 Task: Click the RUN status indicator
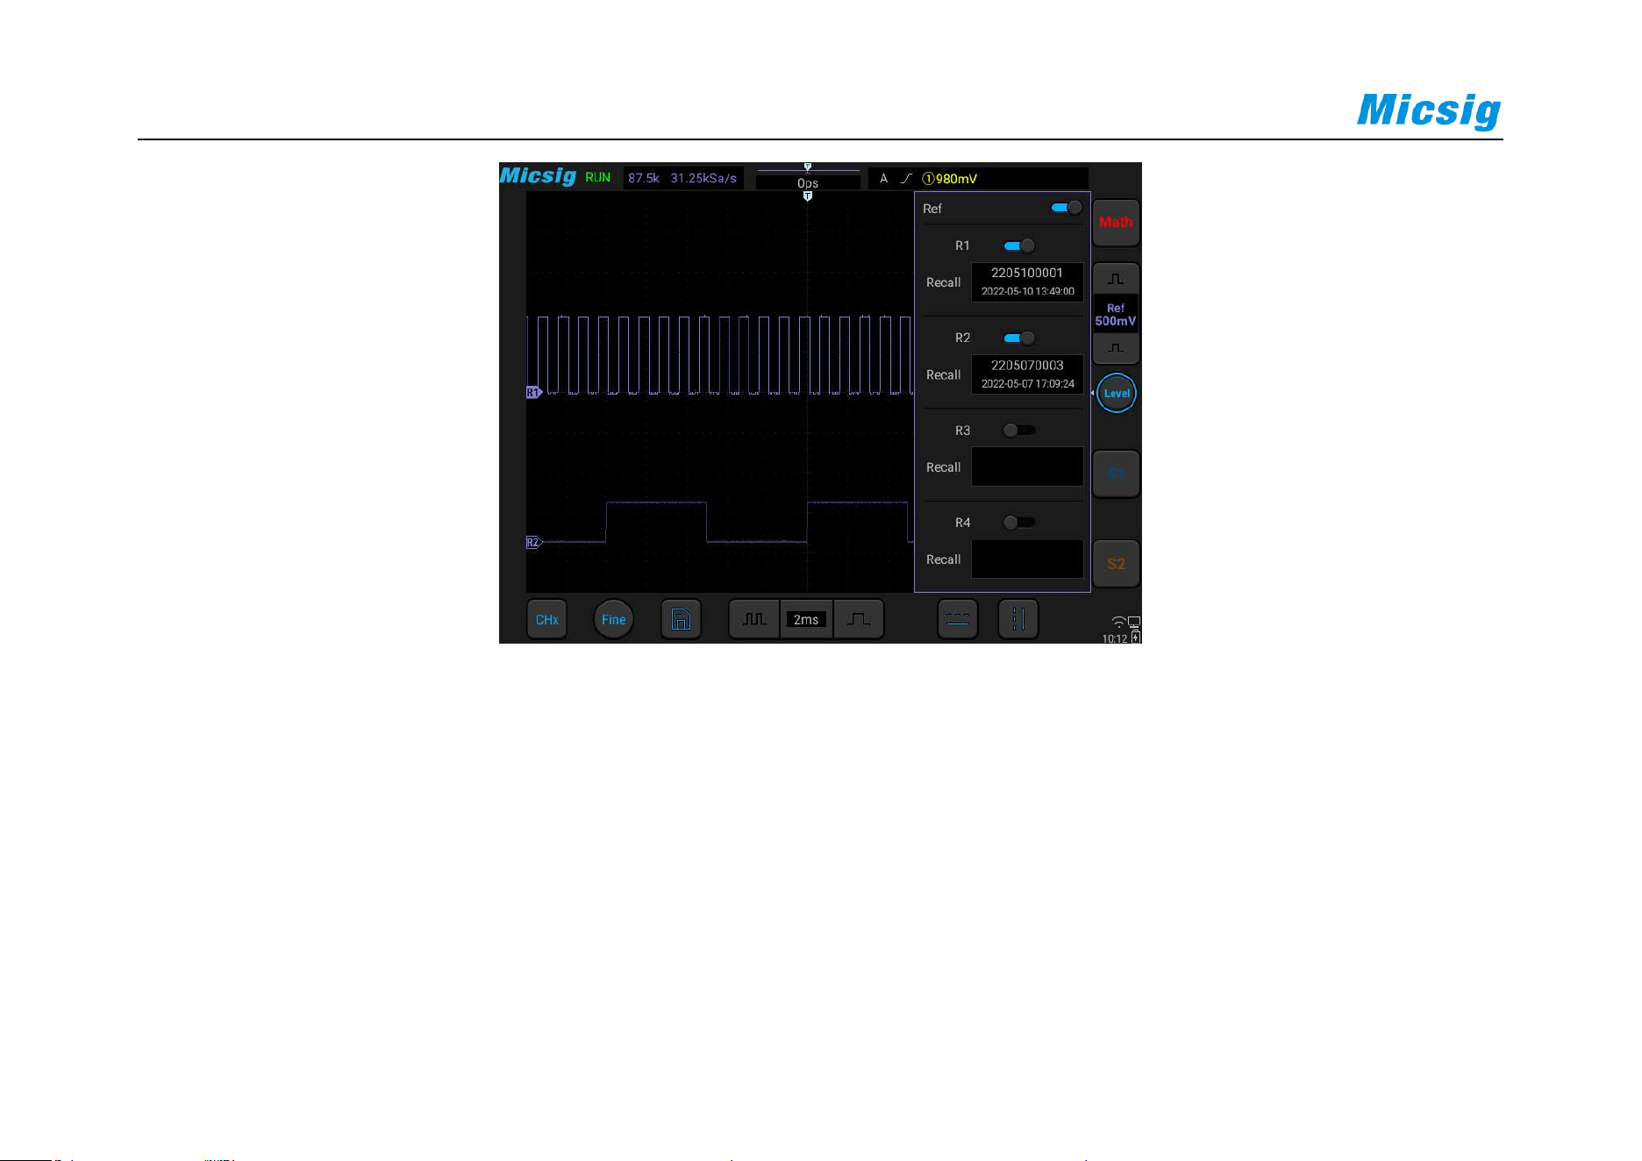click(x=598, y=178)
